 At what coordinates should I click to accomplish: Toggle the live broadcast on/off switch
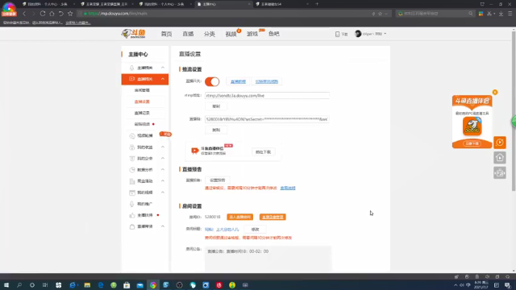pyautogui.click(x=212, y=81)
